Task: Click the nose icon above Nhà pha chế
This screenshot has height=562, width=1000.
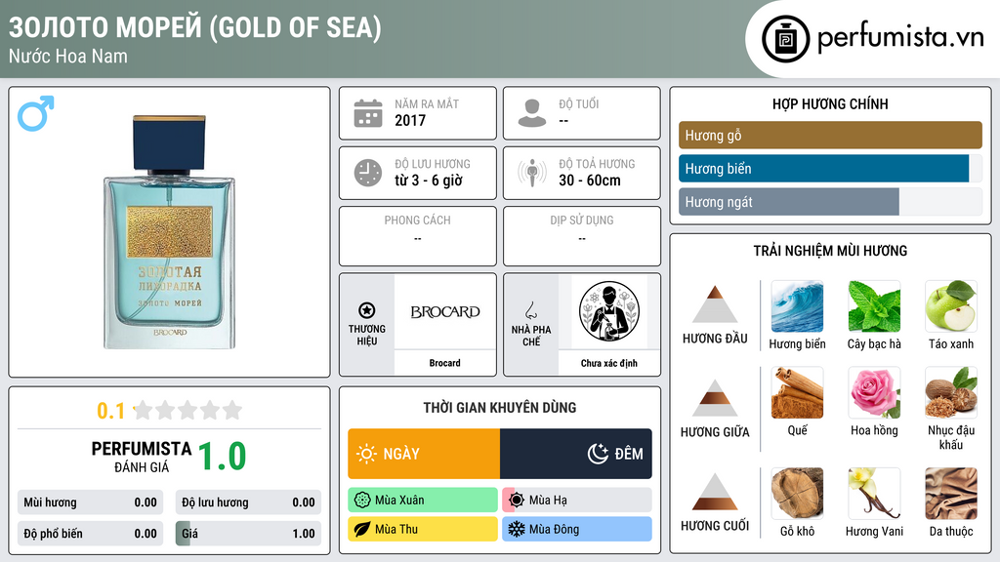Action: pos(530,310)
